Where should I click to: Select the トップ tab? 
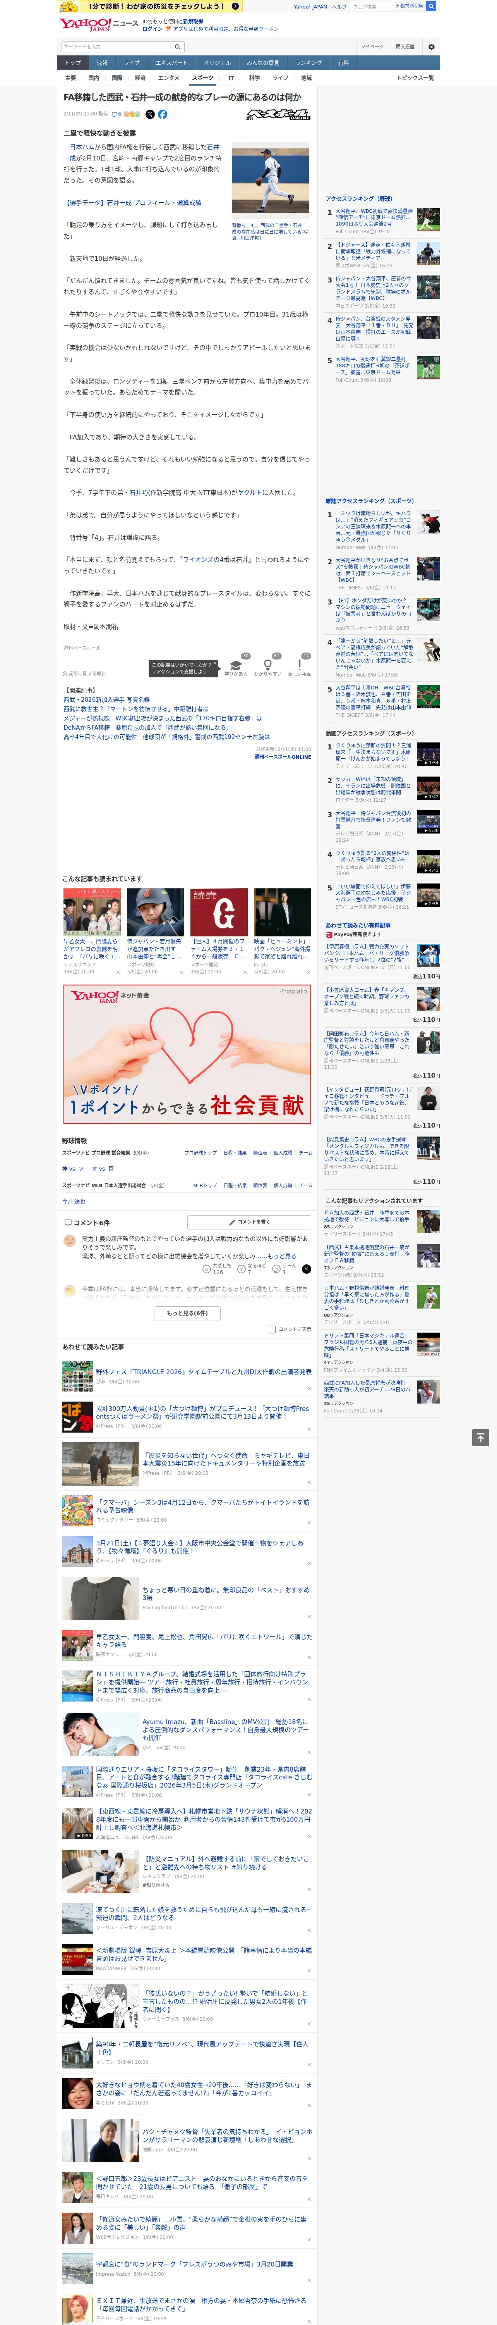[x=73, y=62]
